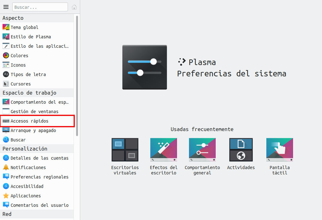The width and height of the screenshot is (322, 220).
Task: Select Accesibilidad label
Action: [x=27, y=186]
